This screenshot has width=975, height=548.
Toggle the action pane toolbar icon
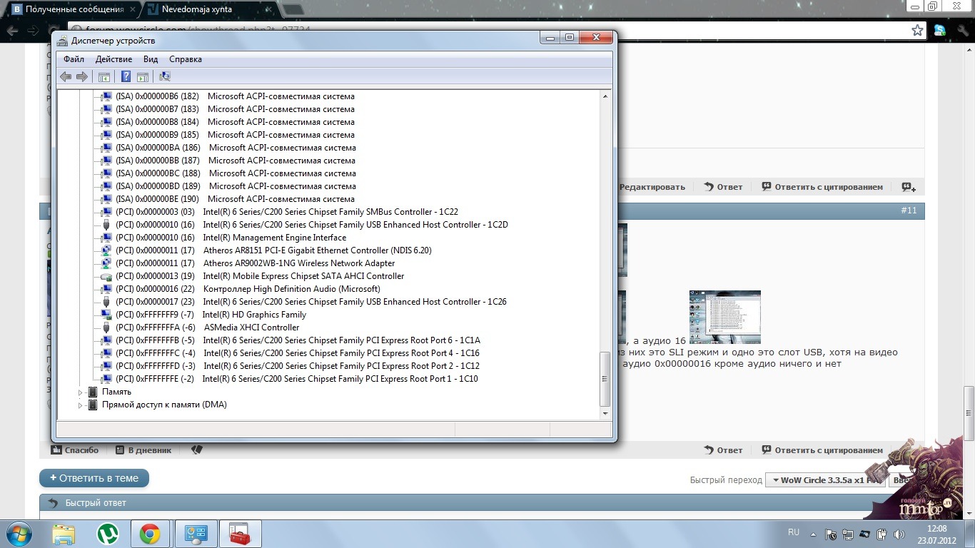[x=142, y=76]
